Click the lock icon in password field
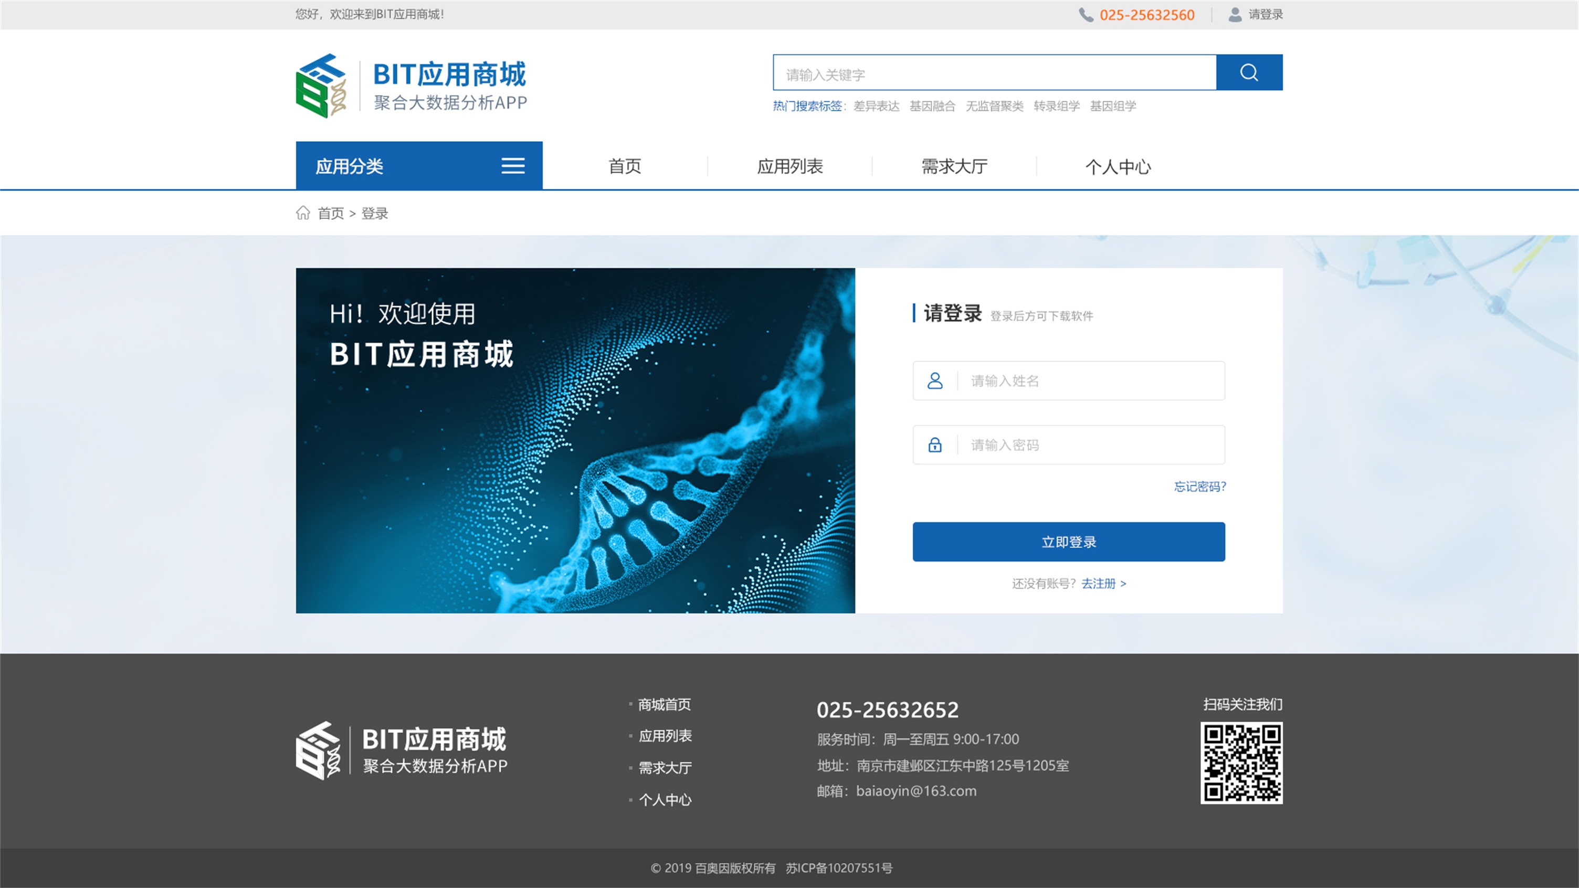 [935, 445]
